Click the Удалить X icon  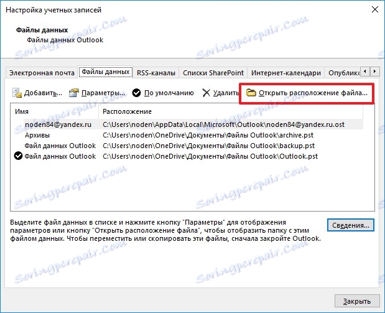pos(206,93)
